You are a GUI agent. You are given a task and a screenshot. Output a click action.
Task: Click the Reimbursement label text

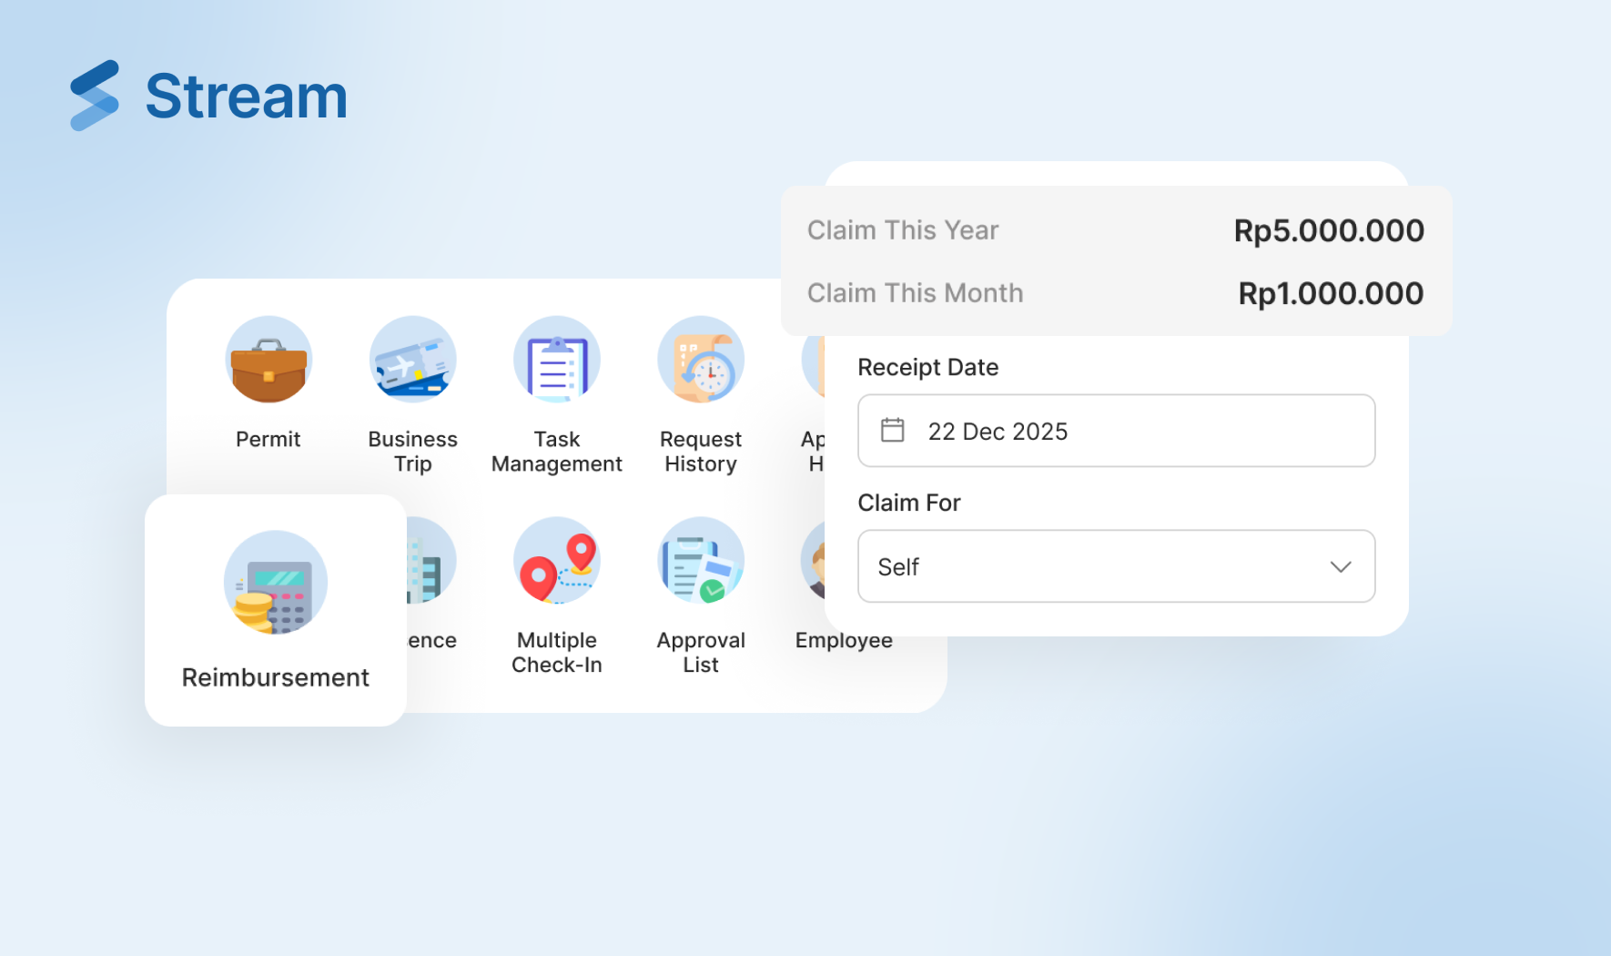click(275, 677)
